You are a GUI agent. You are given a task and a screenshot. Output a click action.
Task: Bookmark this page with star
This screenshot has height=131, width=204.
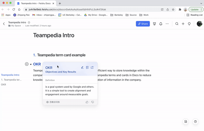click(173, 9)
